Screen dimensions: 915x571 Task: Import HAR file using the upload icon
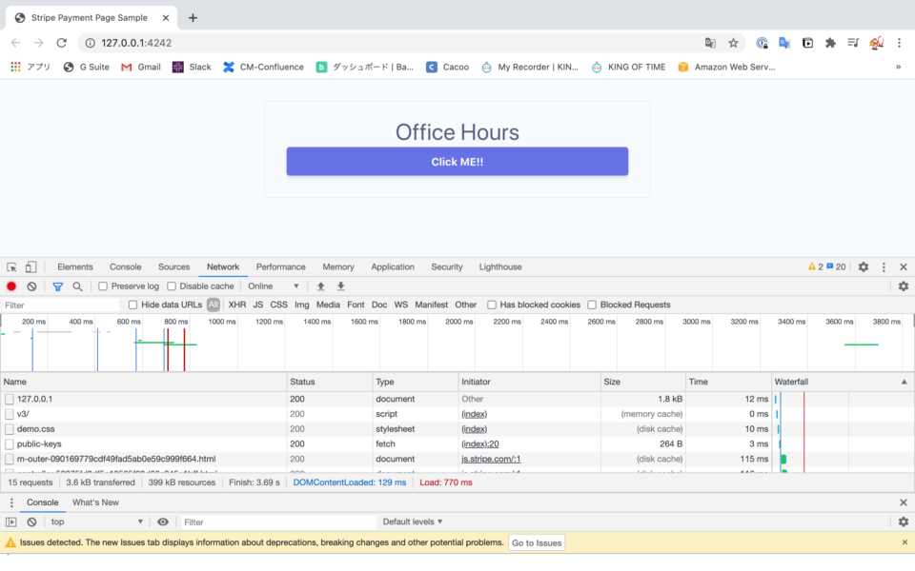point(319,285)
